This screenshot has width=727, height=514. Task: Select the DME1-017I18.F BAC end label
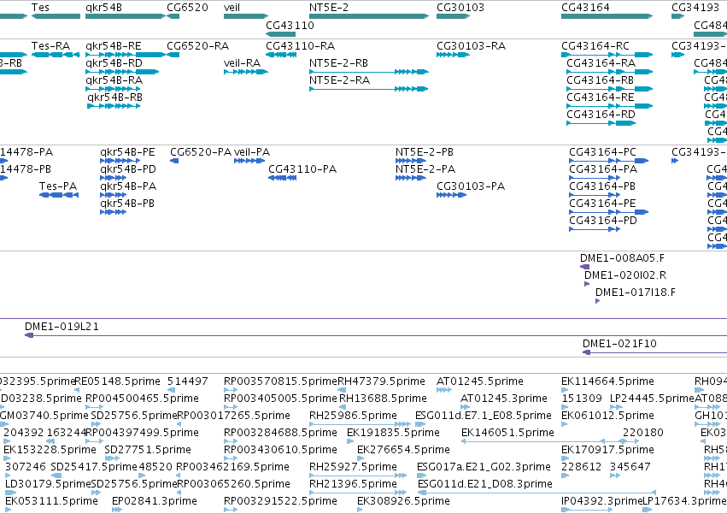pyautogui.click(x=636, y=292)
